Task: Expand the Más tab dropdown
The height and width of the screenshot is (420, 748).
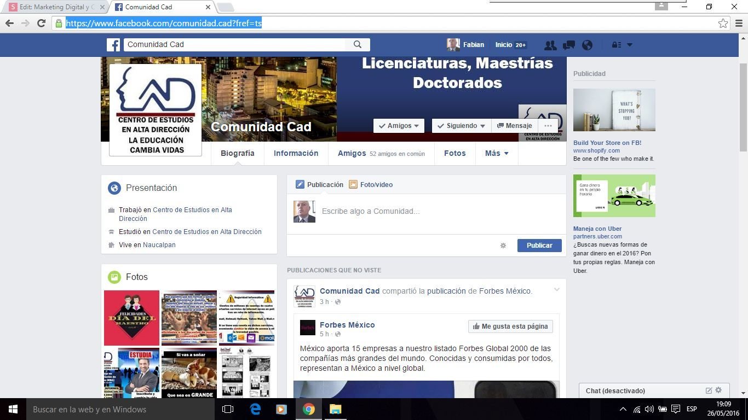Action: click(497, 154)
